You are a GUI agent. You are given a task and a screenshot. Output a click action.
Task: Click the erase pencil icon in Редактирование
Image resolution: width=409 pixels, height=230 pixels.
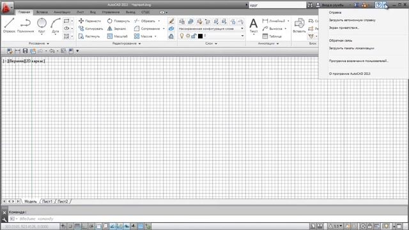[171, 21]
